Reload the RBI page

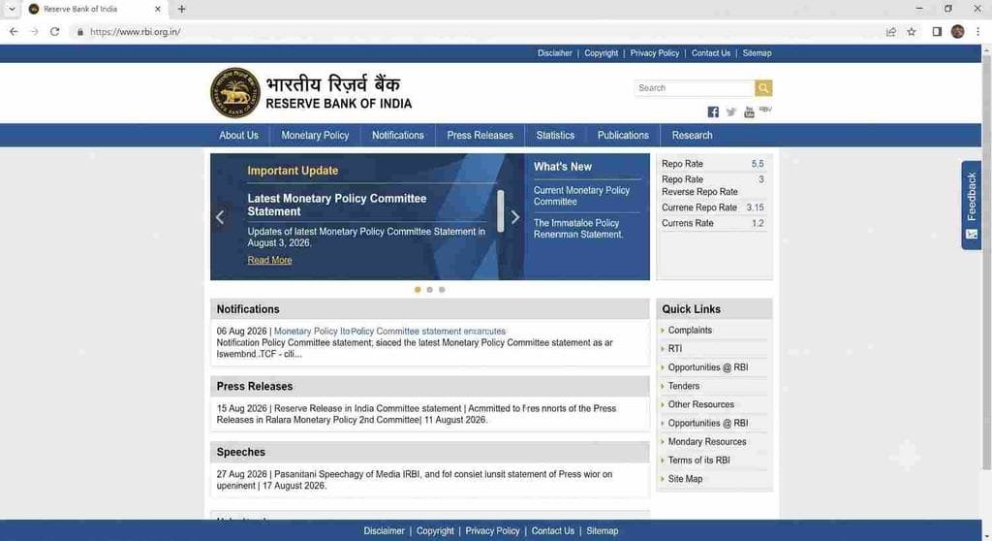pos(55,32)
